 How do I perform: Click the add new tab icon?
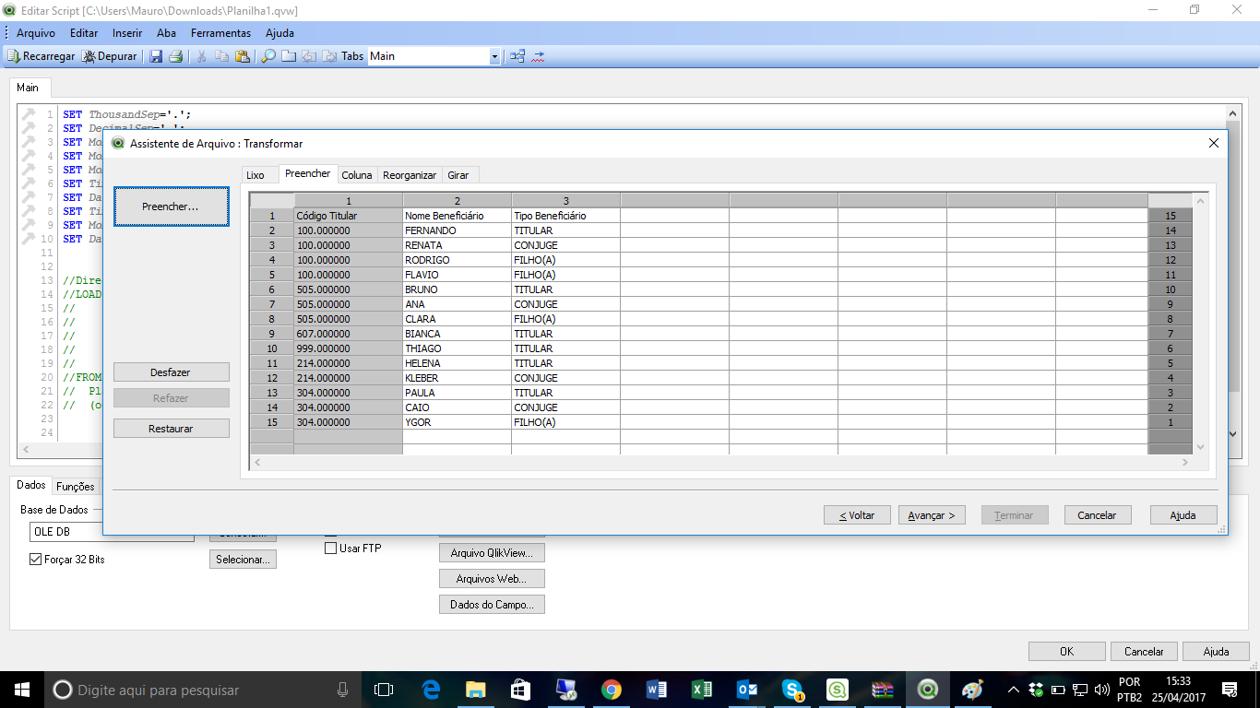click(289, 56)
